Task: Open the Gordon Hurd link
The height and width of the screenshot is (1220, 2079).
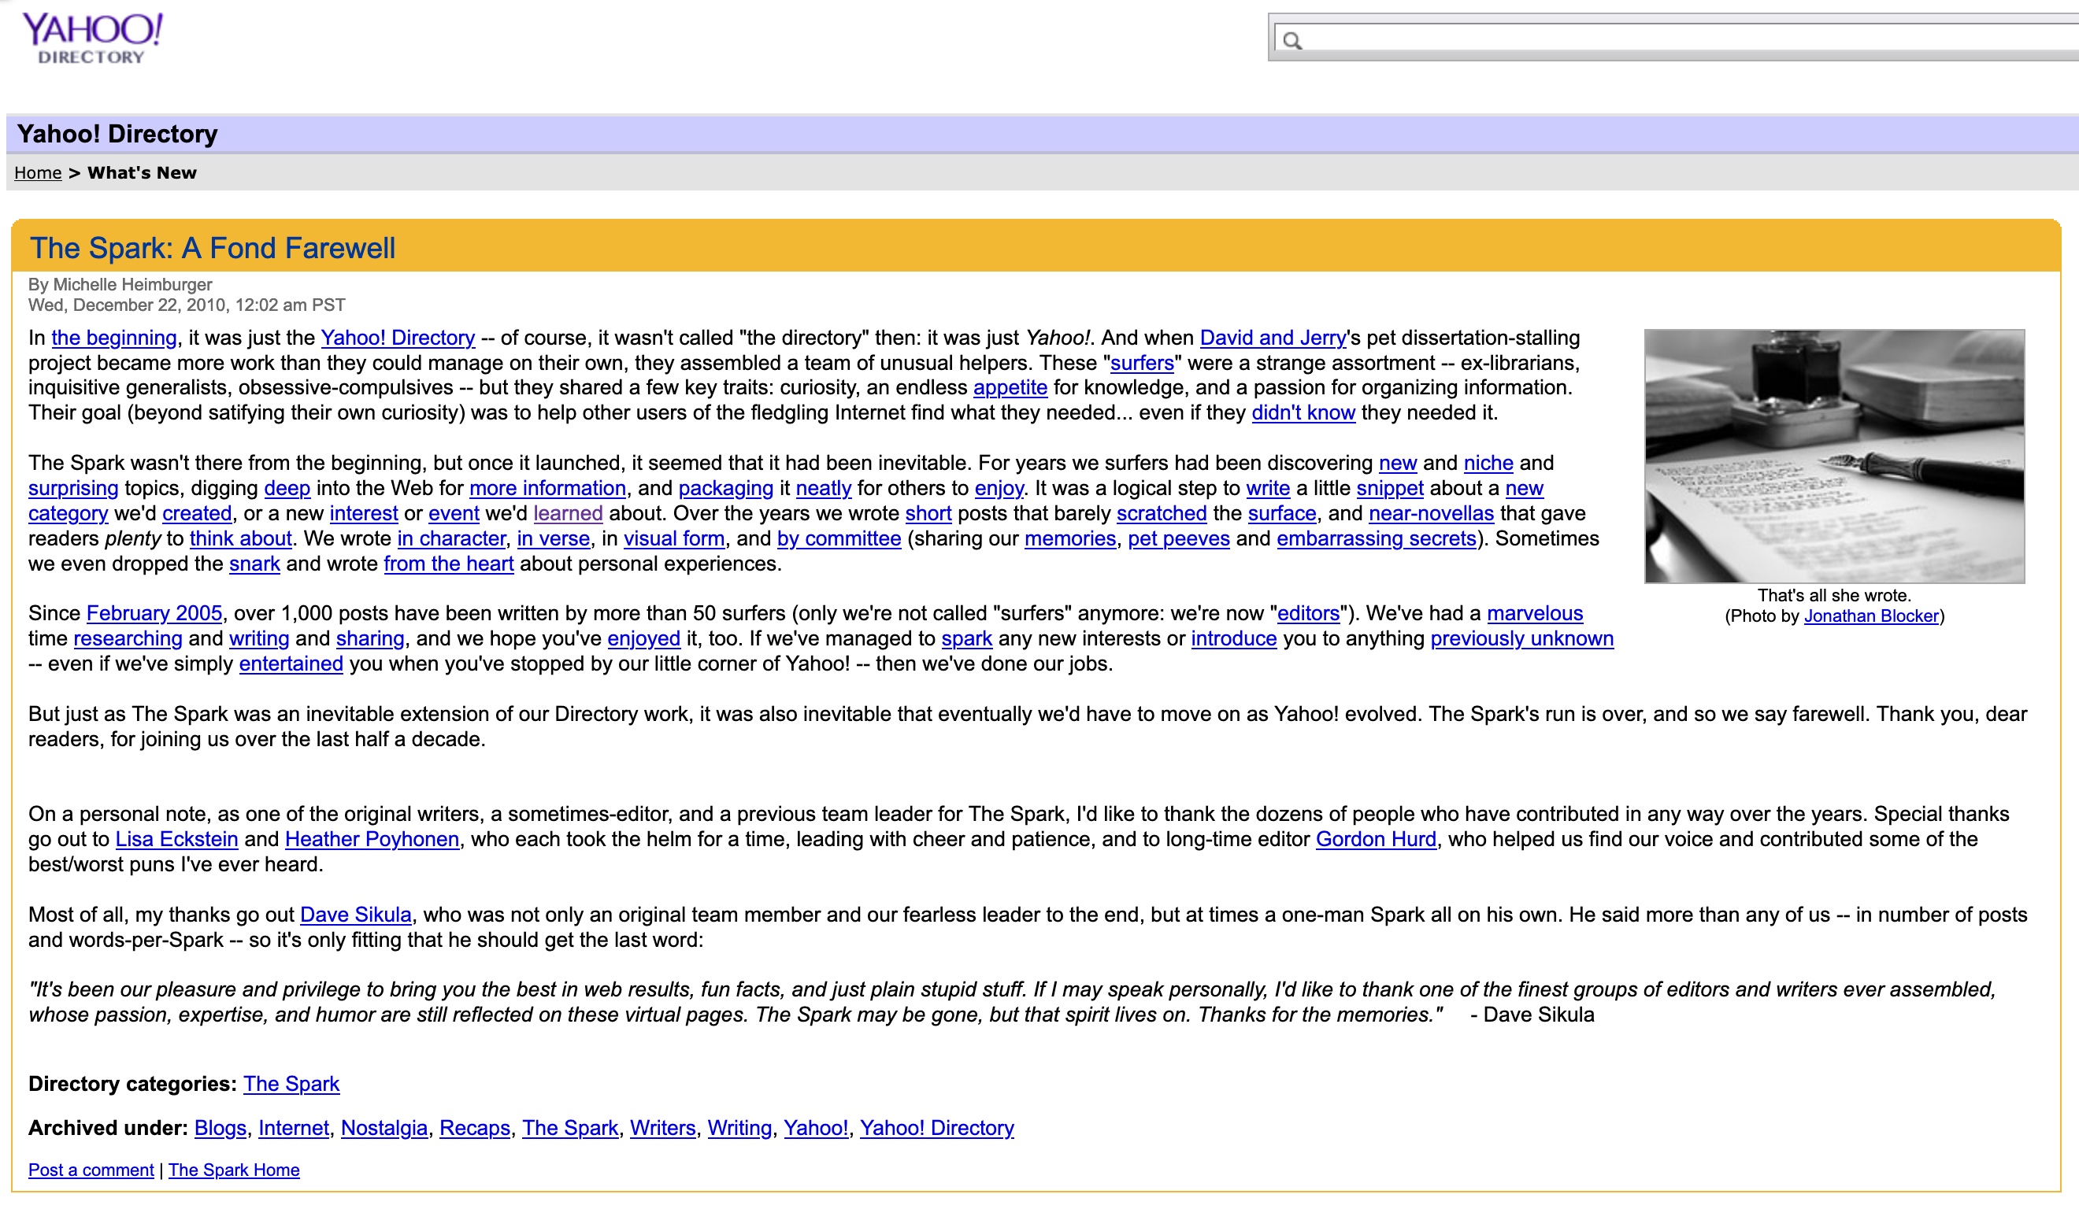Action: [1375, 839]
